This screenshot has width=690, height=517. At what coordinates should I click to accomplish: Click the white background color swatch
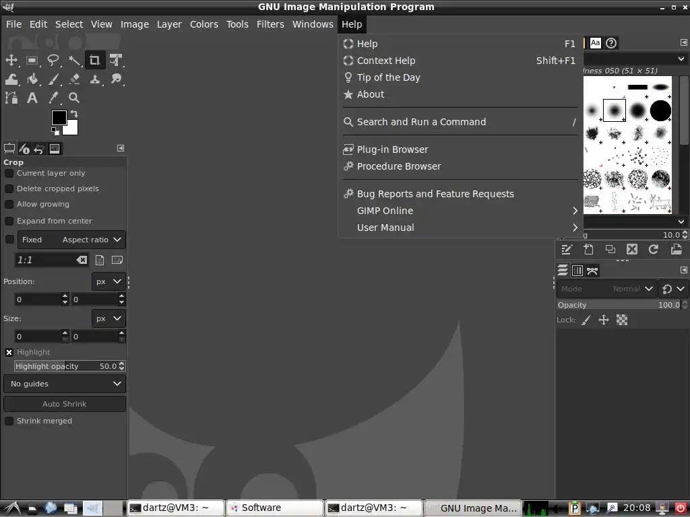tap(72, 129)
